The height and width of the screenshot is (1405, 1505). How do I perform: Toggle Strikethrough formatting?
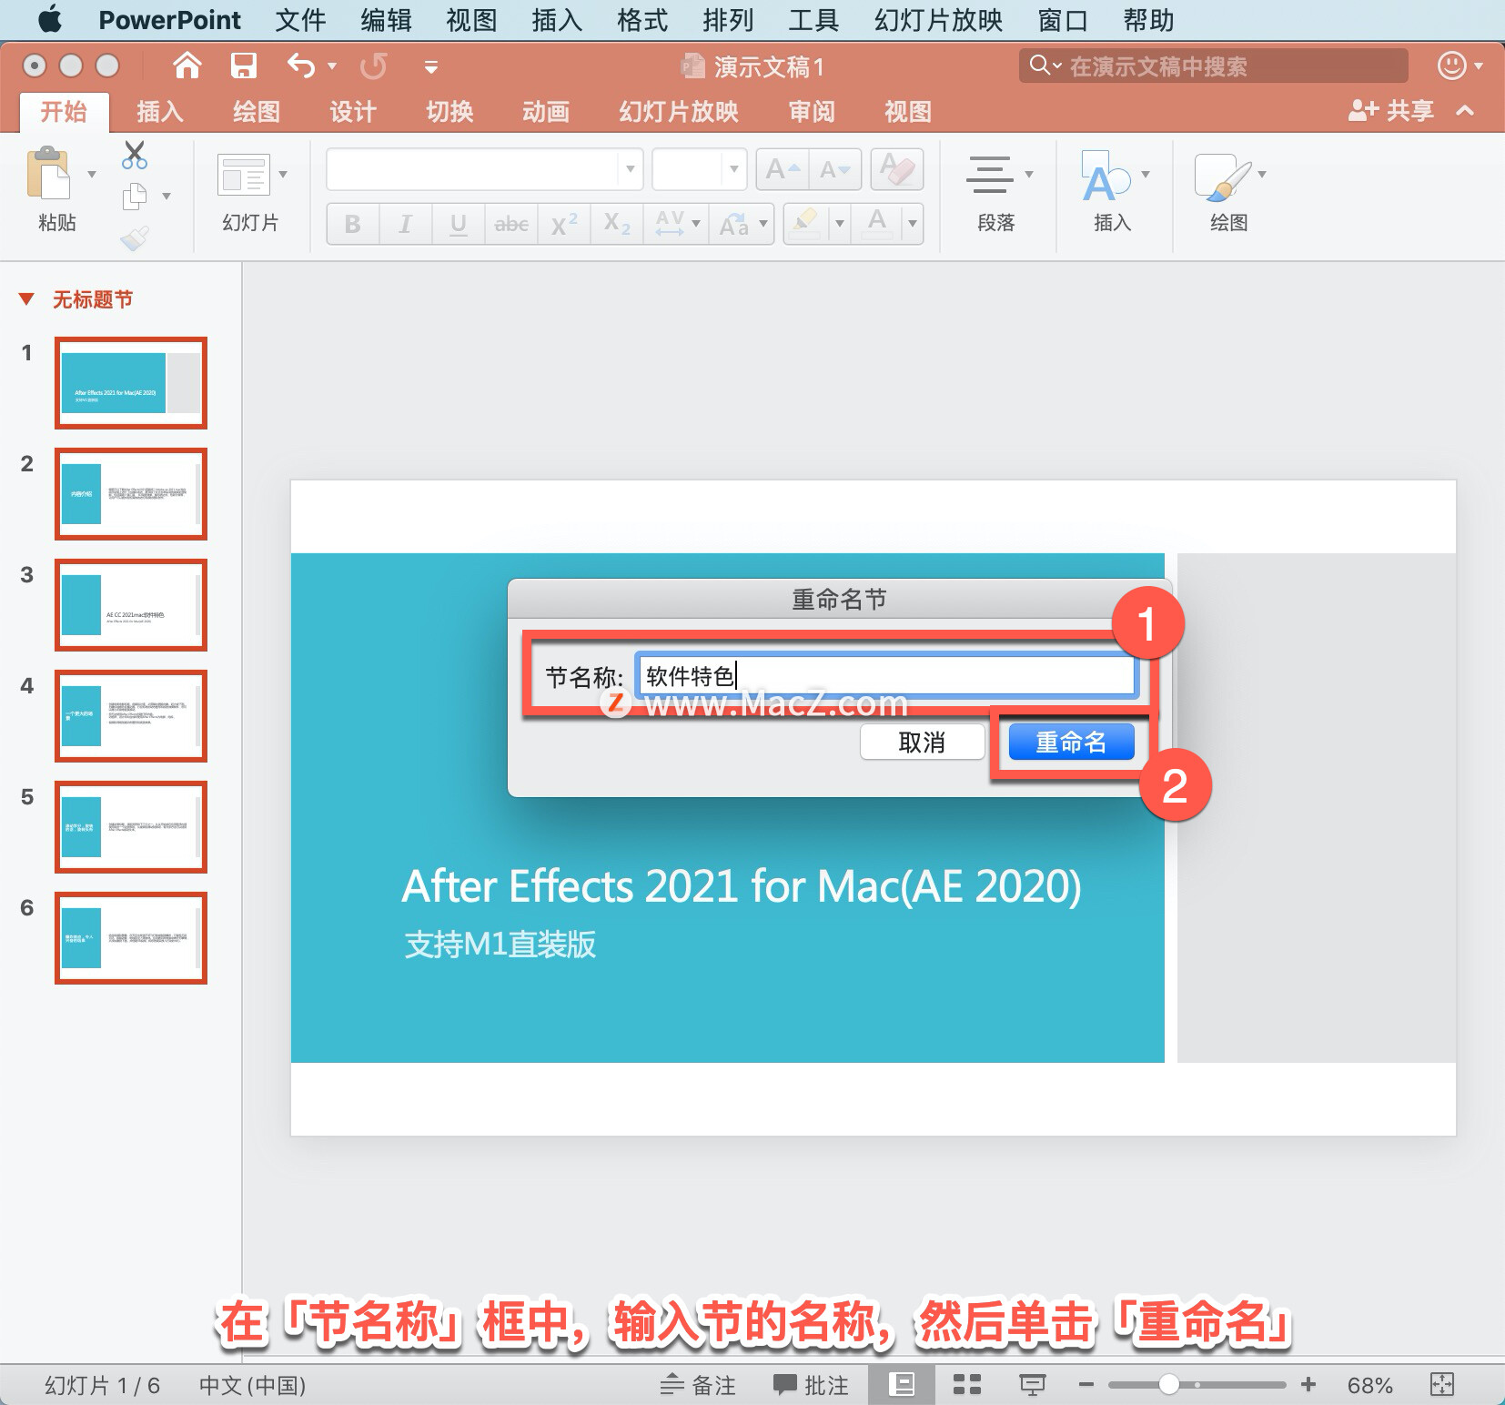tap(511, 224)
